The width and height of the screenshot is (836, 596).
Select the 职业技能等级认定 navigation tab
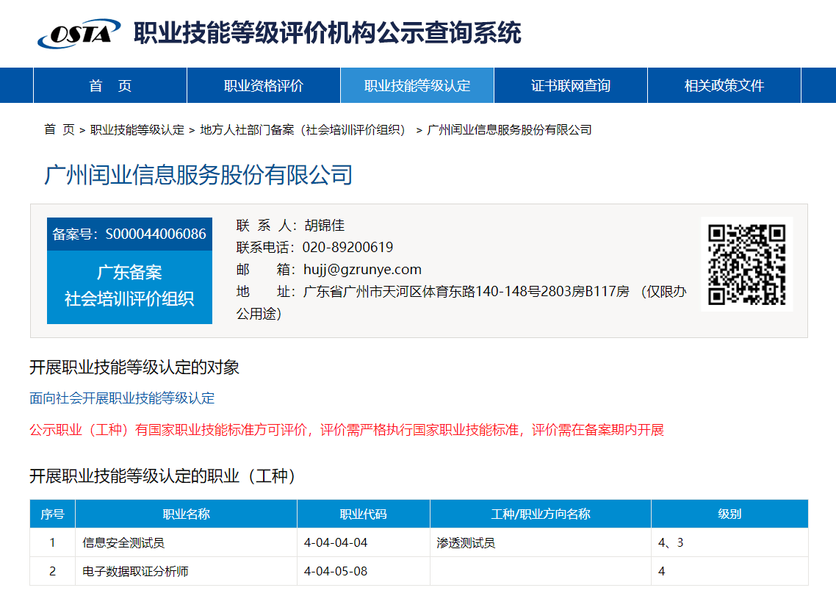(417, 85)
